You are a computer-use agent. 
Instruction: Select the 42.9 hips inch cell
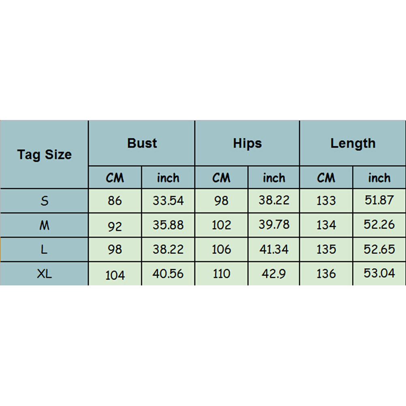[274, 274]
